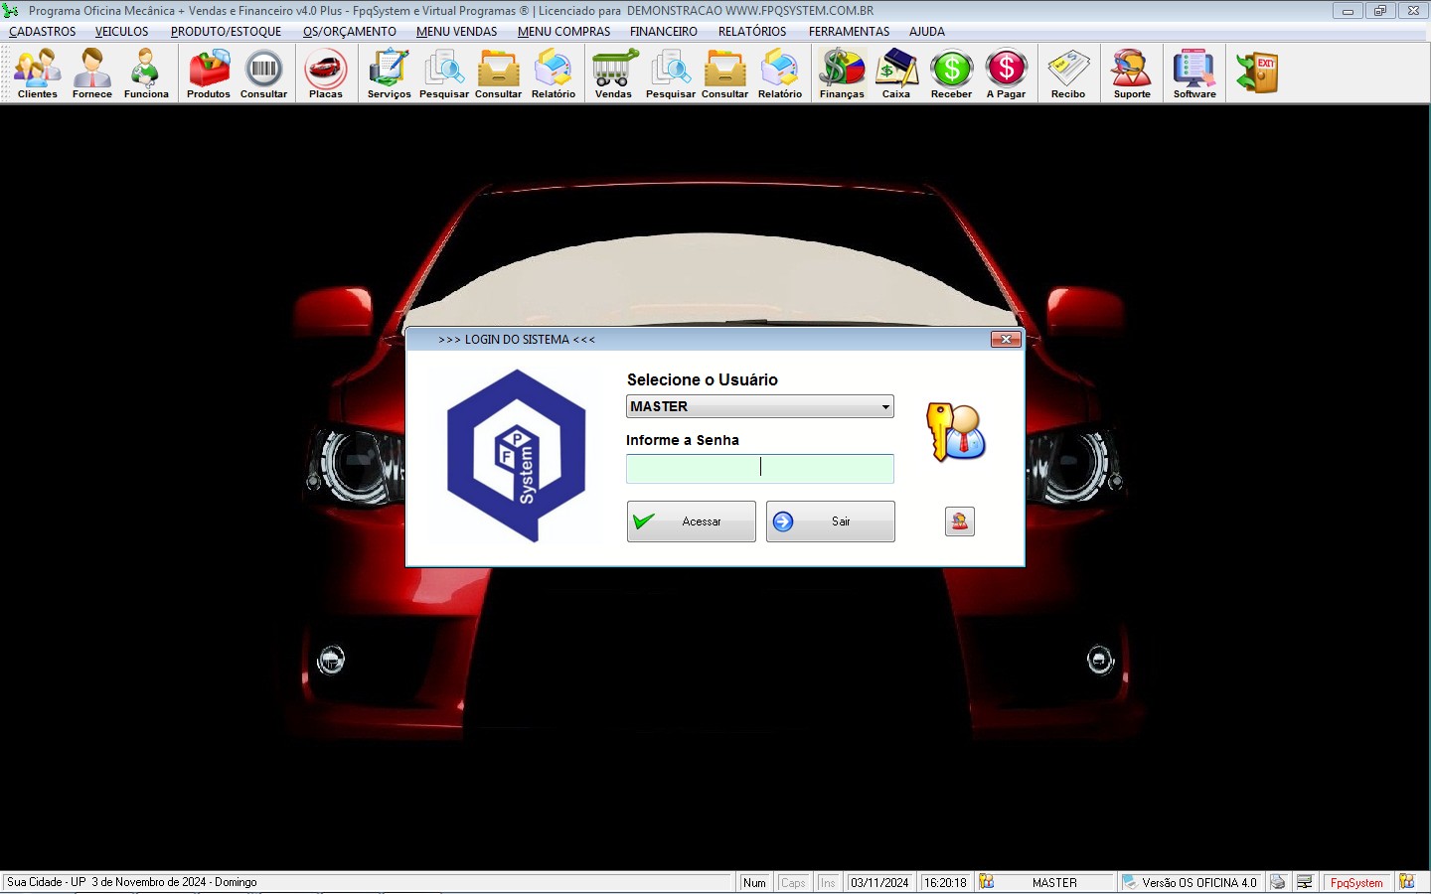Select the Serviços toolbar icon
The height and width of the screenshot is (894, 1431).
click(389, 74)
